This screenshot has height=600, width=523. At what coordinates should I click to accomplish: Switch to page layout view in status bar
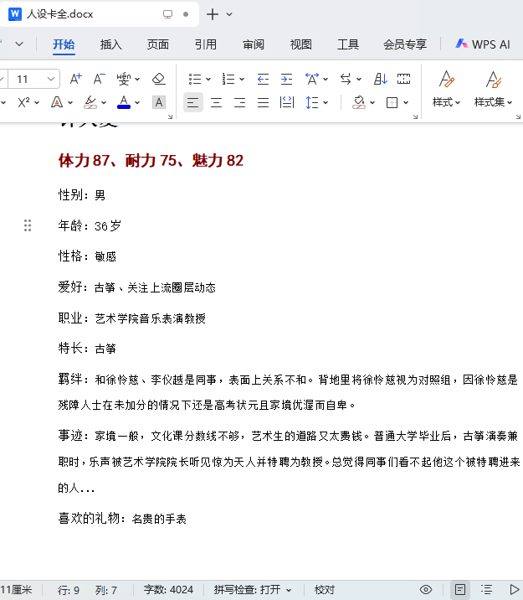pyautogui.click(x=460, y=590)
